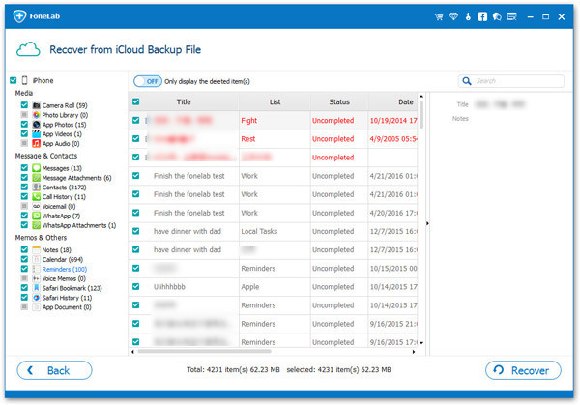The width and height of the screenshot is (580, 405).
Task: Click the Camera Roll icon
Action: point(37,105)
